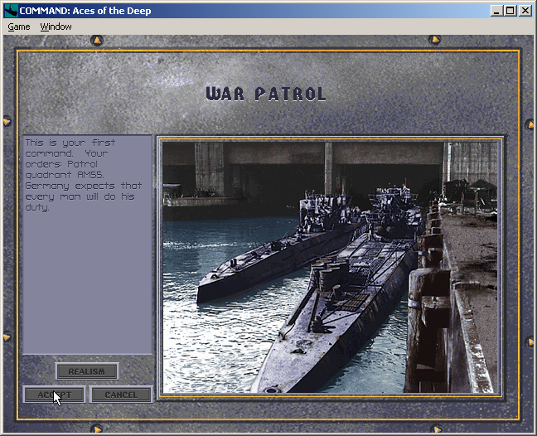This screenshot has height=436, width=537.
Task: Click the CANCEL button
Action: pos(121,395)
